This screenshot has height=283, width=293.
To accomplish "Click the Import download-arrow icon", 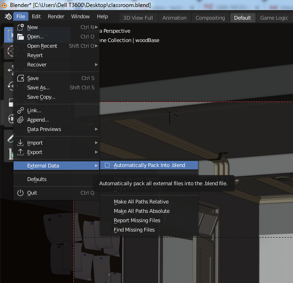I will click(x=21, y=143).
